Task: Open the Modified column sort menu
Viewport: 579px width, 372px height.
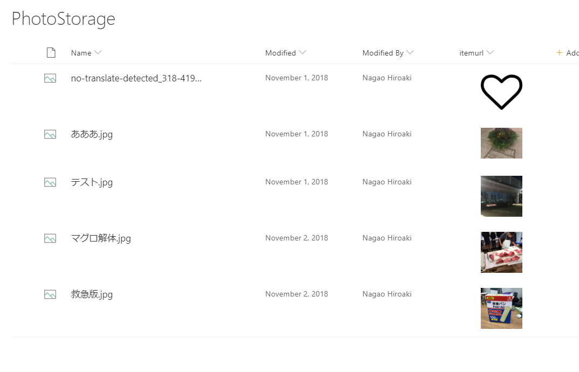Action: [302, 52]
